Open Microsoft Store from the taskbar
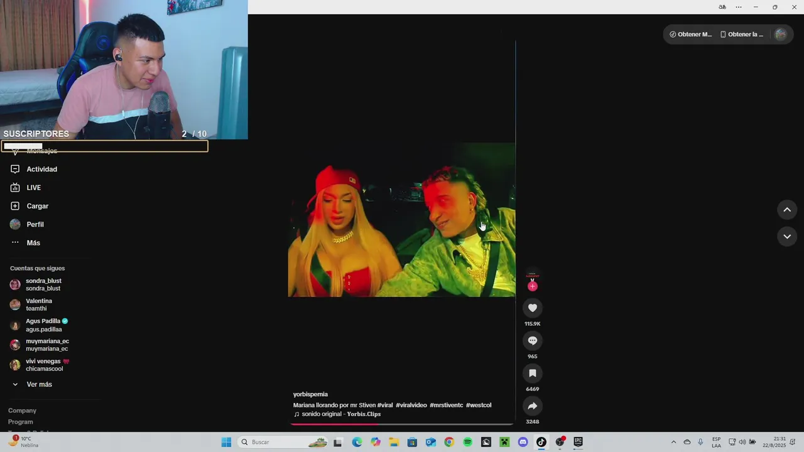The image size is (804, 452). [412, 442]
